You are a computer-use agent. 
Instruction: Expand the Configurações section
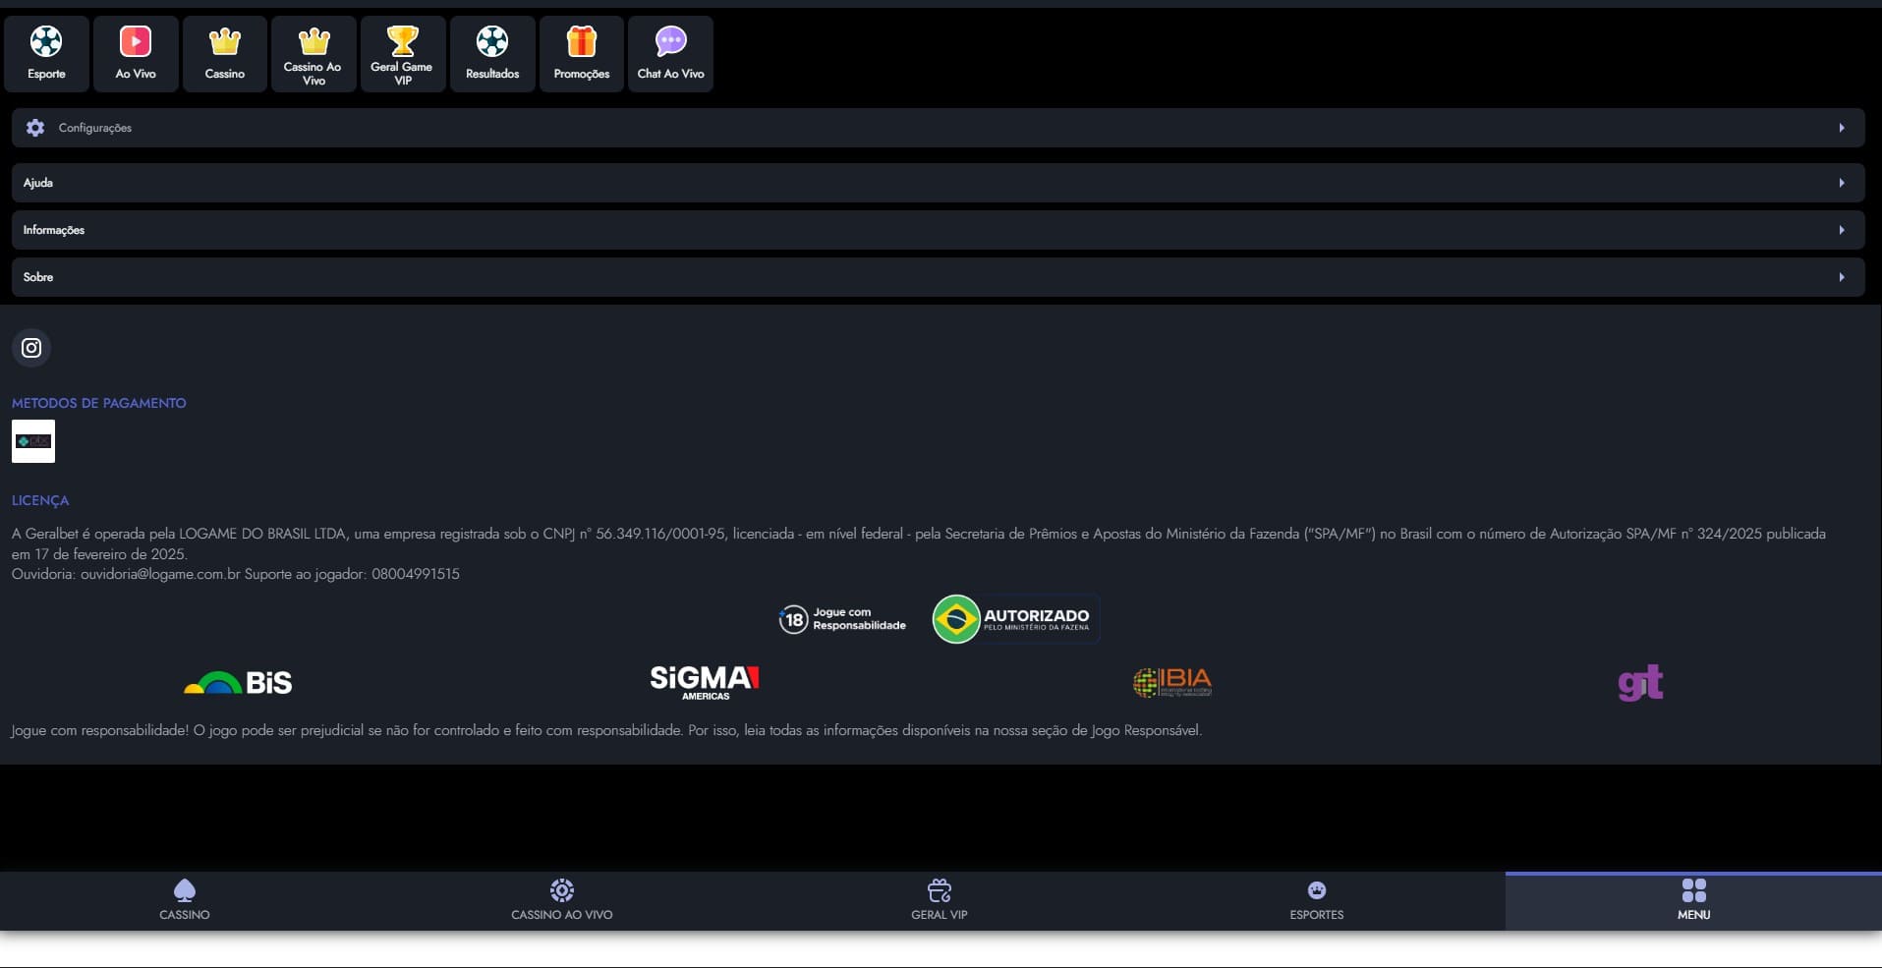pyautogui.click(x=938, y=128)
